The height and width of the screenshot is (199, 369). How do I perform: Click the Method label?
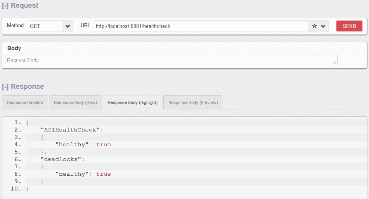coord(15,25)
